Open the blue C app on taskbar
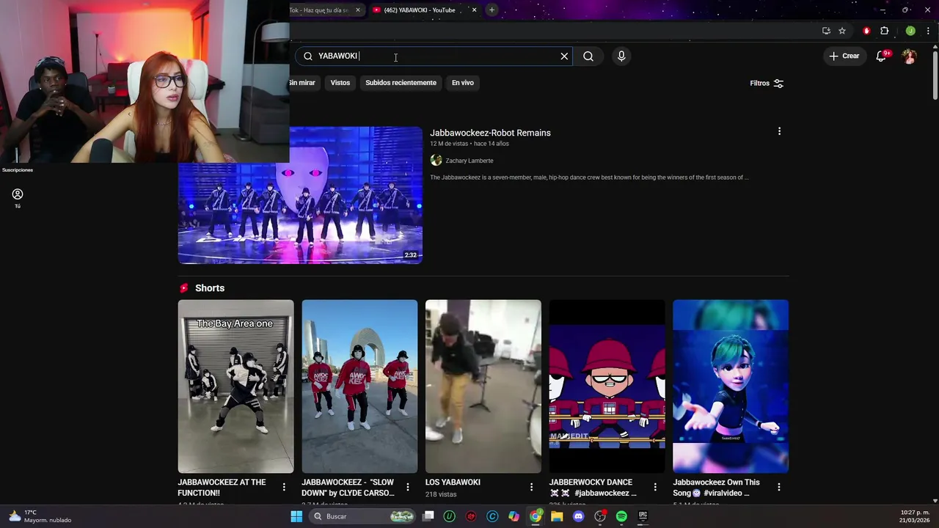The width and height of the screenshot is (939, 528). coord(492,516)
